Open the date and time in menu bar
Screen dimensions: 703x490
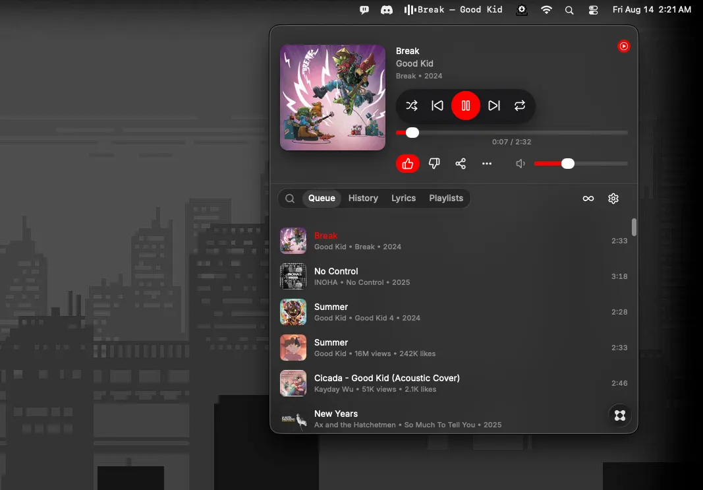652,9
